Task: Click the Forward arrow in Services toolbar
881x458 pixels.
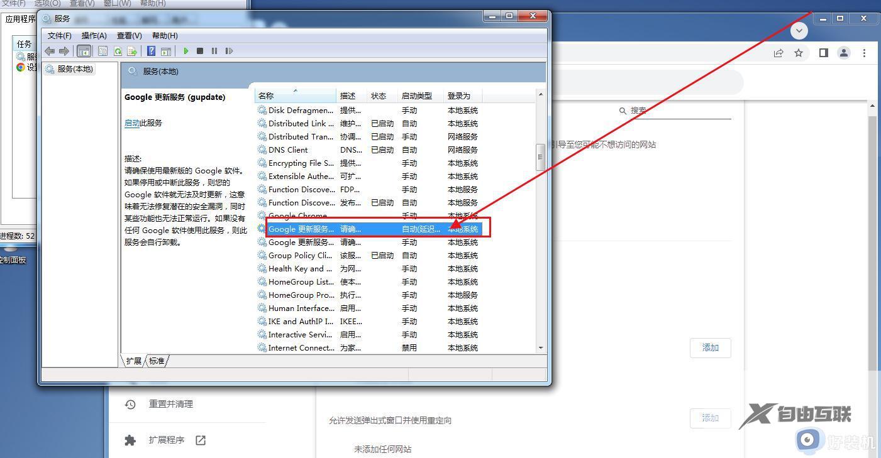Action: point(64,51)
